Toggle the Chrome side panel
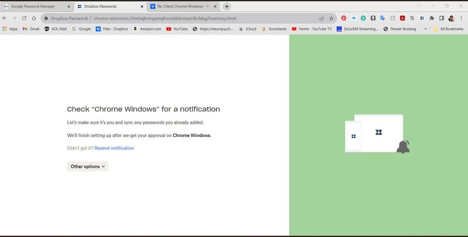Screen dimensions: 468x237 442,18
